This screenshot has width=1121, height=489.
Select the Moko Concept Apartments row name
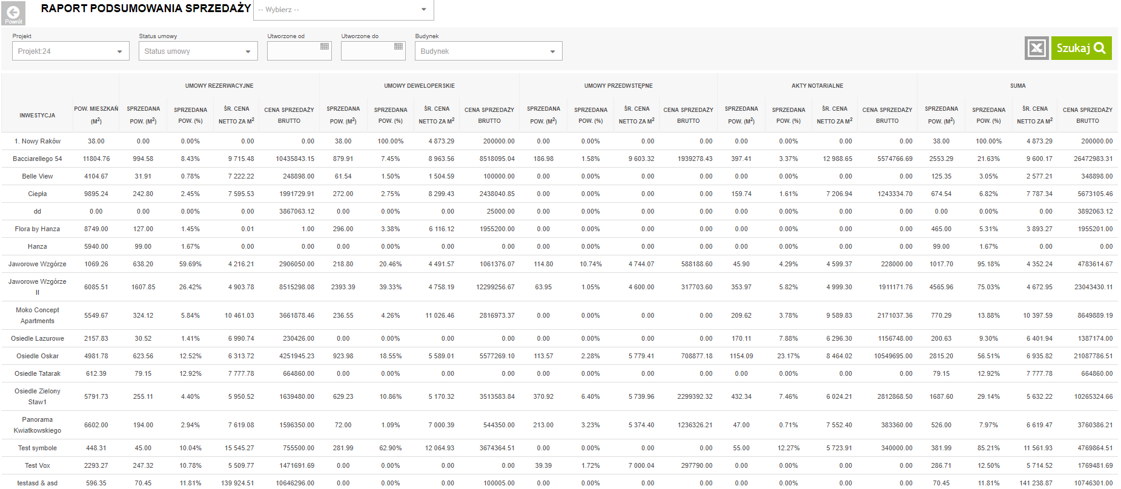pos(38,315)
